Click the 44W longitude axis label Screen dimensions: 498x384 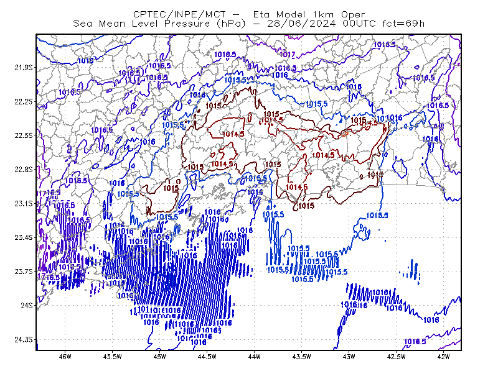[254, 357]
